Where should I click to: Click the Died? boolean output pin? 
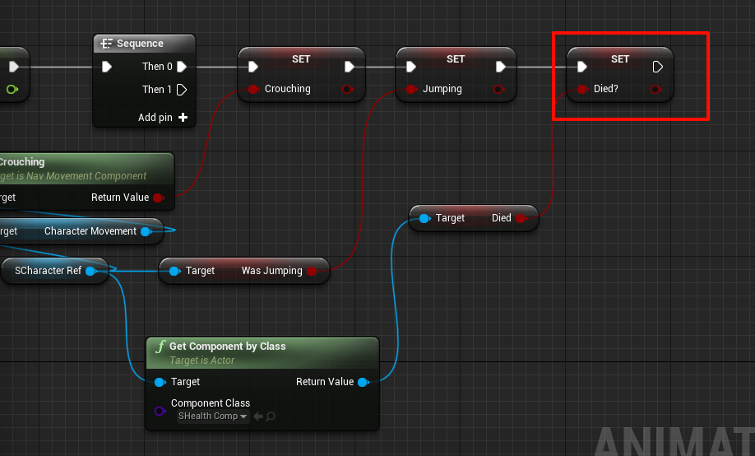coord(655,89)
